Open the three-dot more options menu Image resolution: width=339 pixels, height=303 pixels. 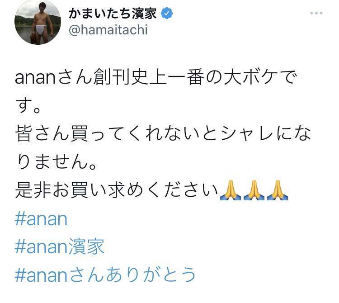(316, 13)
